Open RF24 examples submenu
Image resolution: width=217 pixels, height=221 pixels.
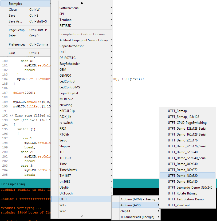[x=82, y=129]
